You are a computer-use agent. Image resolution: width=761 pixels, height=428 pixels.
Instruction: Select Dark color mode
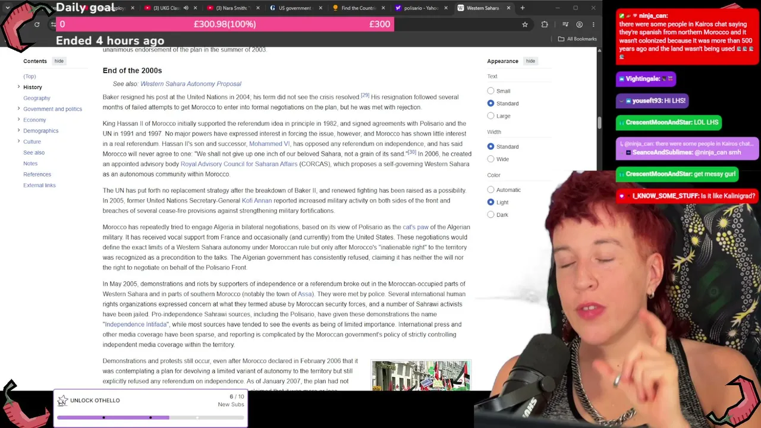pyautogui.click(x=491, y=215)
